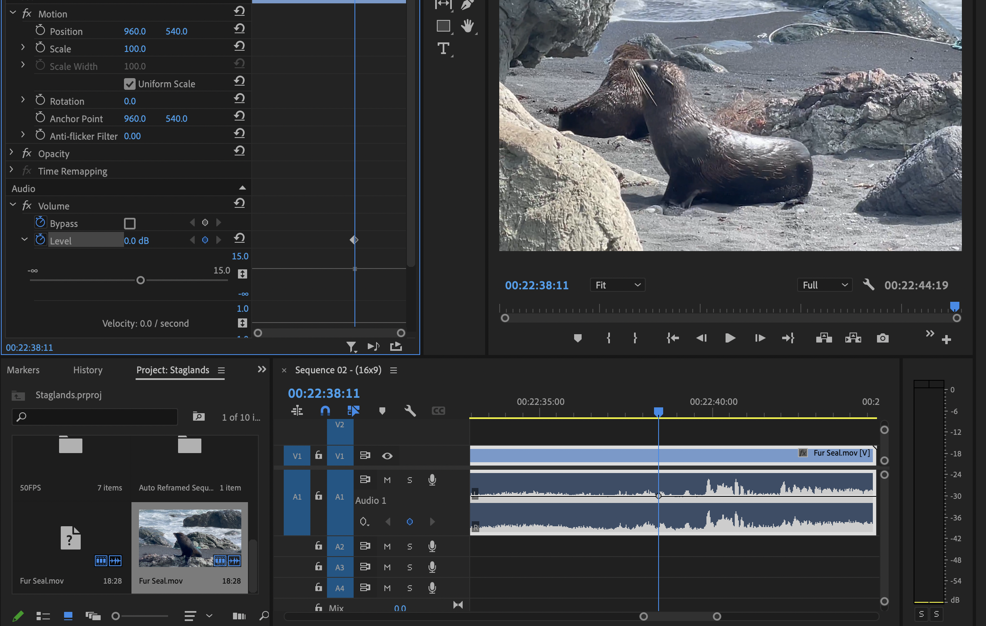986x626 pixels.
Task: Toggle V1 track output eye
Action: [387, 456]
